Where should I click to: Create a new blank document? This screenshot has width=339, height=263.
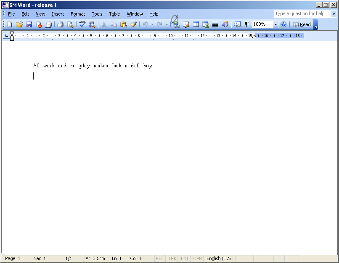tap(9, 24)
